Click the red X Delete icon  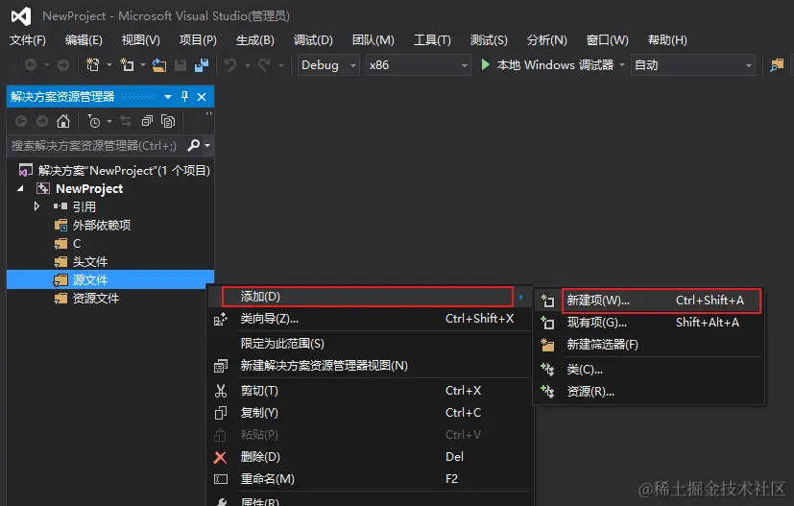pos(220,457)
